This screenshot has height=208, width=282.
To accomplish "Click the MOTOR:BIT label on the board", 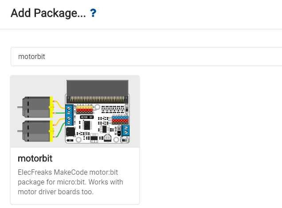I will pyautogui.click(x=87, y=117).
